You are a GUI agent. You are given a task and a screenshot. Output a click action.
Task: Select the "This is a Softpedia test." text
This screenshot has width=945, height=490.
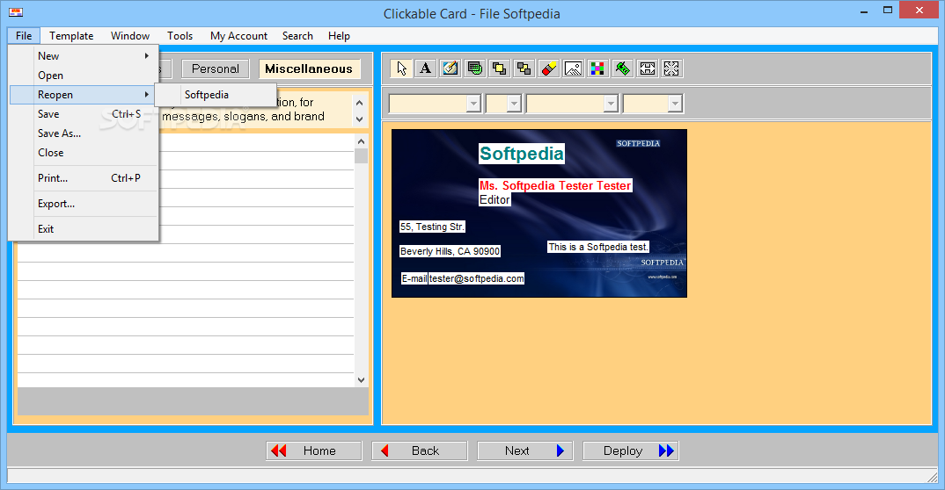(597, 247)
